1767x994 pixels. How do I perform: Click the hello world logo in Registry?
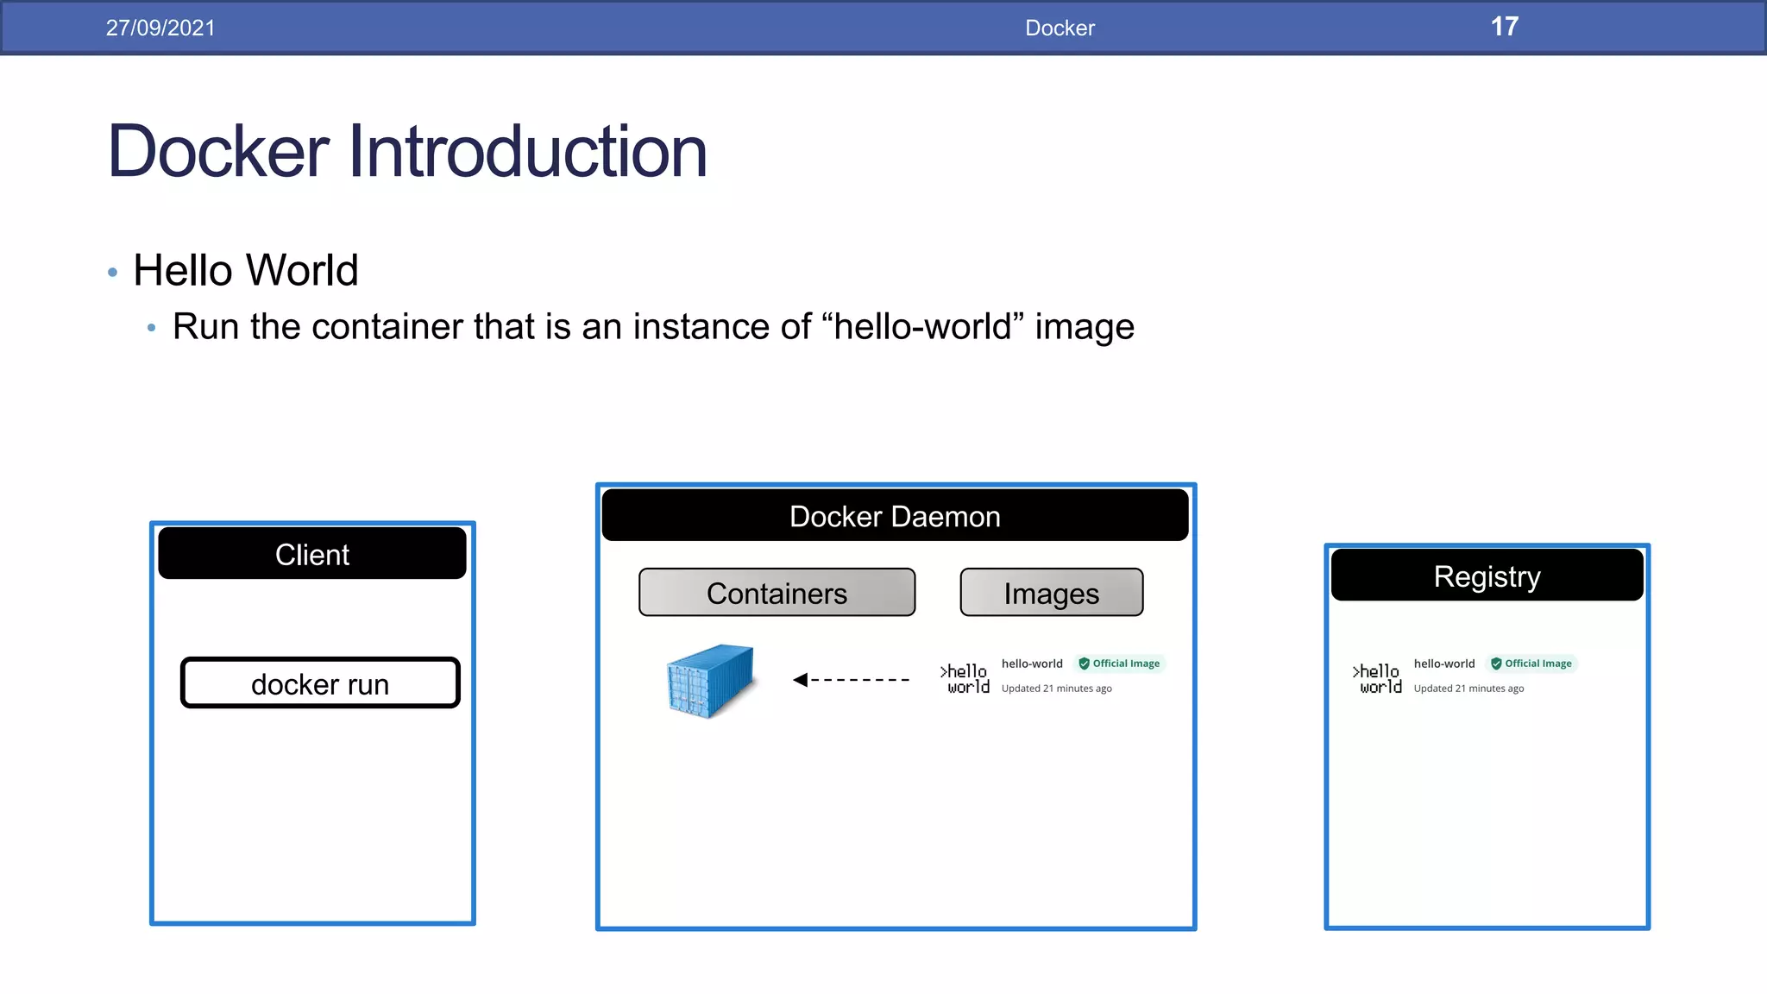pos(1378,679)
